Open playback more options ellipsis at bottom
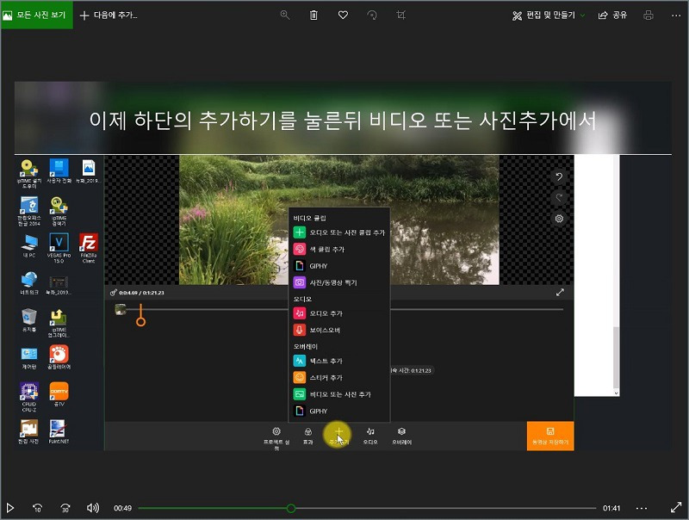This screenshot has height=520, width=689. [x=642, y=508]
